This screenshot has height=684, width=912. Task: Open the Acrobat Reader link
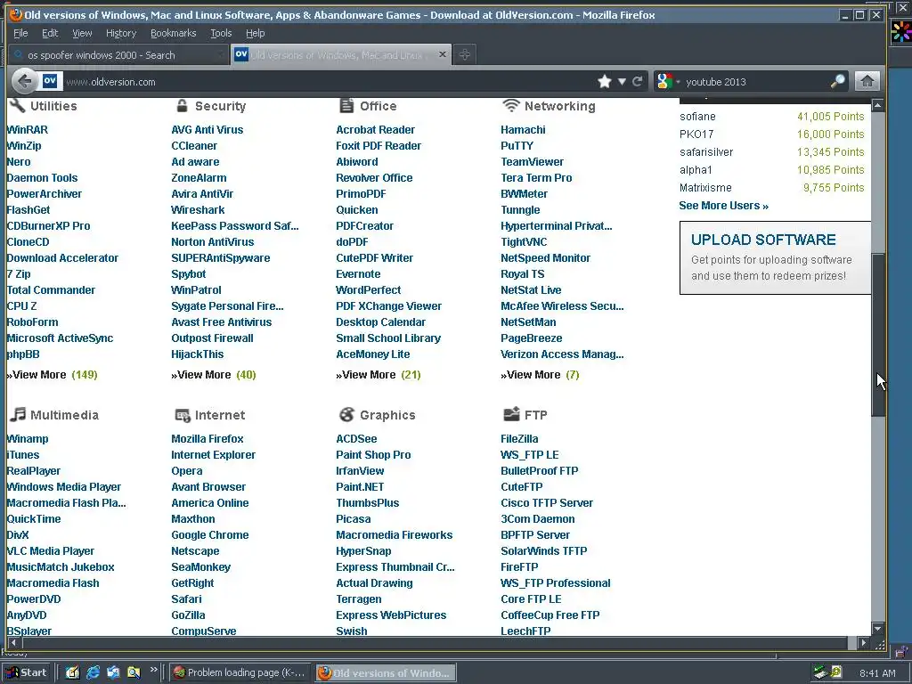[375, 130]
